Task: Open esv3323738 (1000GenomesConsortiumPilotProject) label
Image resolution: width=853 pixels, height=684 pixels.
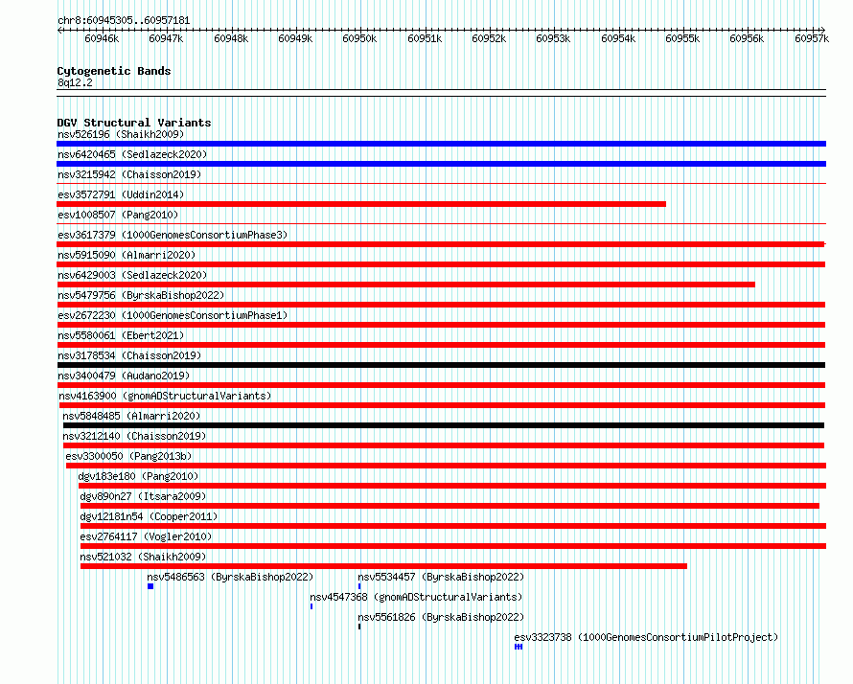Action: coord(646,637)
